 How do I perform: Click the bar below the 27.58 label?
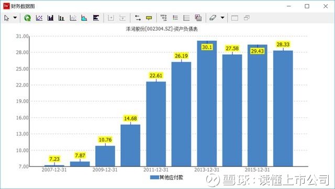(232, 110)
